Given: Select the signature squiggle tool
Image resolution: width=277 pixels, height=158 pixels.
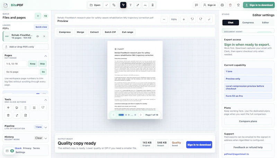Looking at the screenshot, I should pyautogui.click(x=145, y=5).
